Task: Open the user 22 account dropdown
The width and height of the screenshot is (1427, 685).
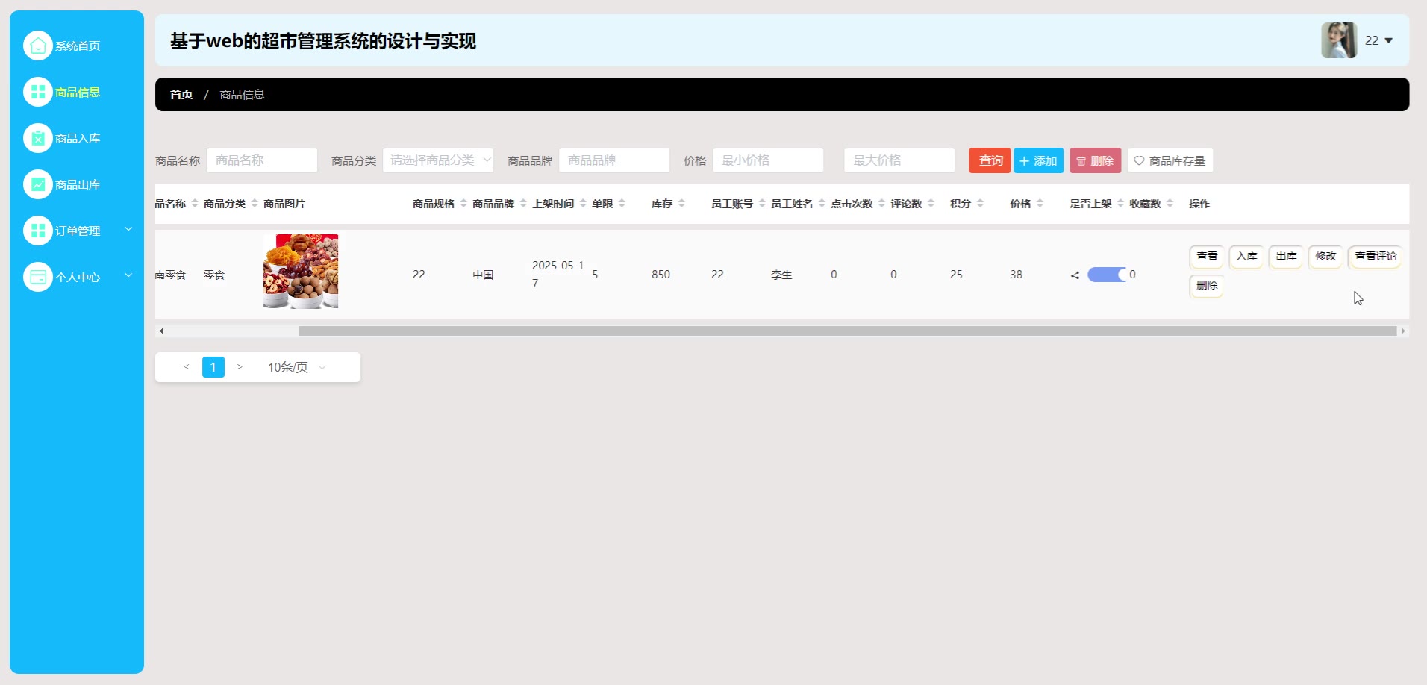Action: [1379, 40]
